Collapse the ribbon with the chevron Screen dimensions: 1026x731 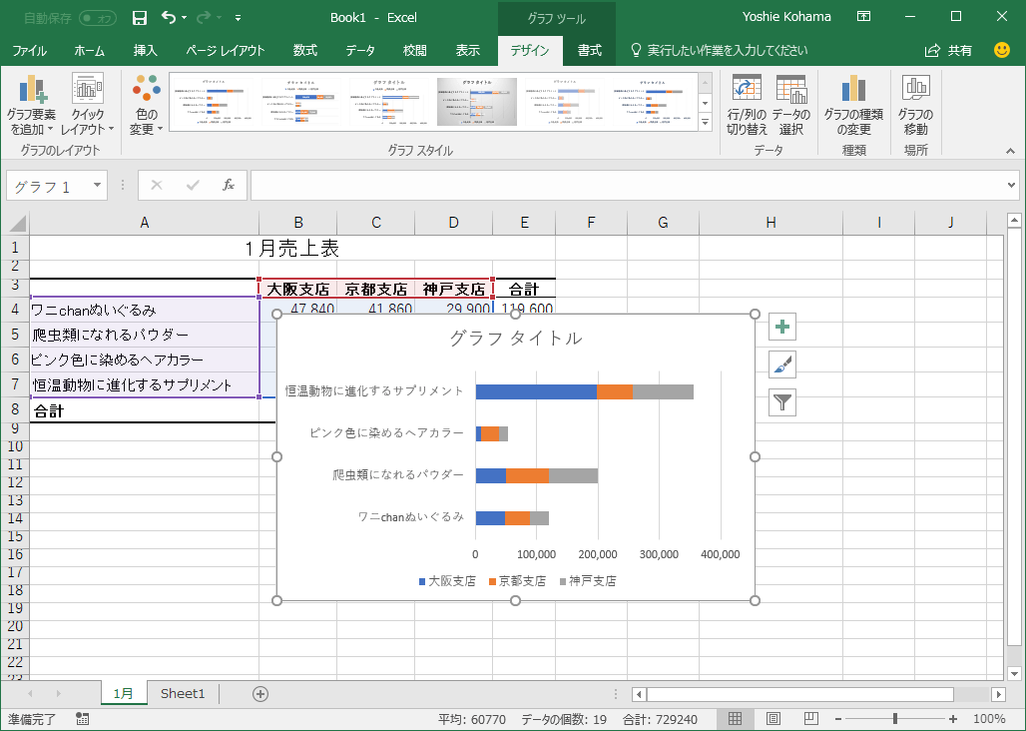1010,151
